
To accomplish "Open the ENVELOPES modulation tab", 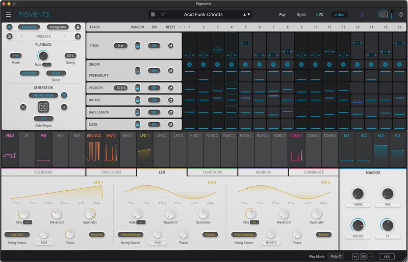I will point(111,172).
